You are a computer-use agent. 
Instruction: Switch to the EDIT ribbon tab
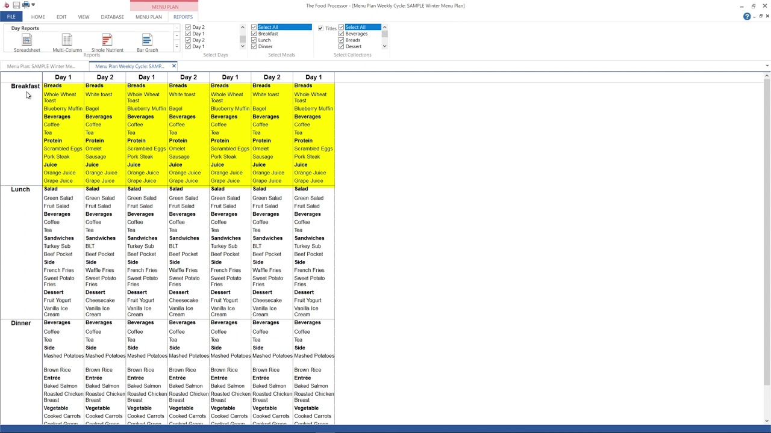(61, 17)
